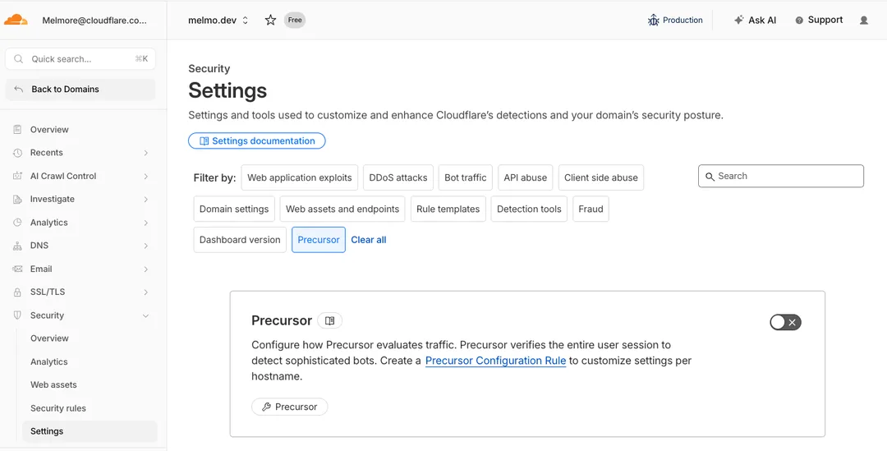This screenshot has height=451, width=887.
Task: Focus the settings Search field
Action: click(781, 176)
